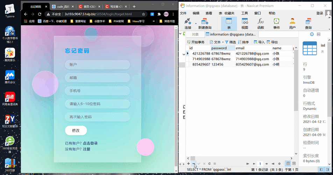Click the 导入 (Import) icon above the table
Image resolution: width=333 pixels, height=175 pixels.
pos(259,42)
